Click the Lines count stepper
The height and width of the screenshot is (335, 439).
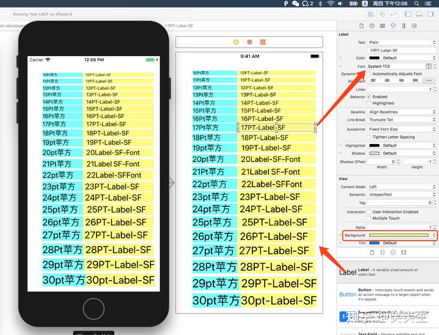tap(435, 89)
